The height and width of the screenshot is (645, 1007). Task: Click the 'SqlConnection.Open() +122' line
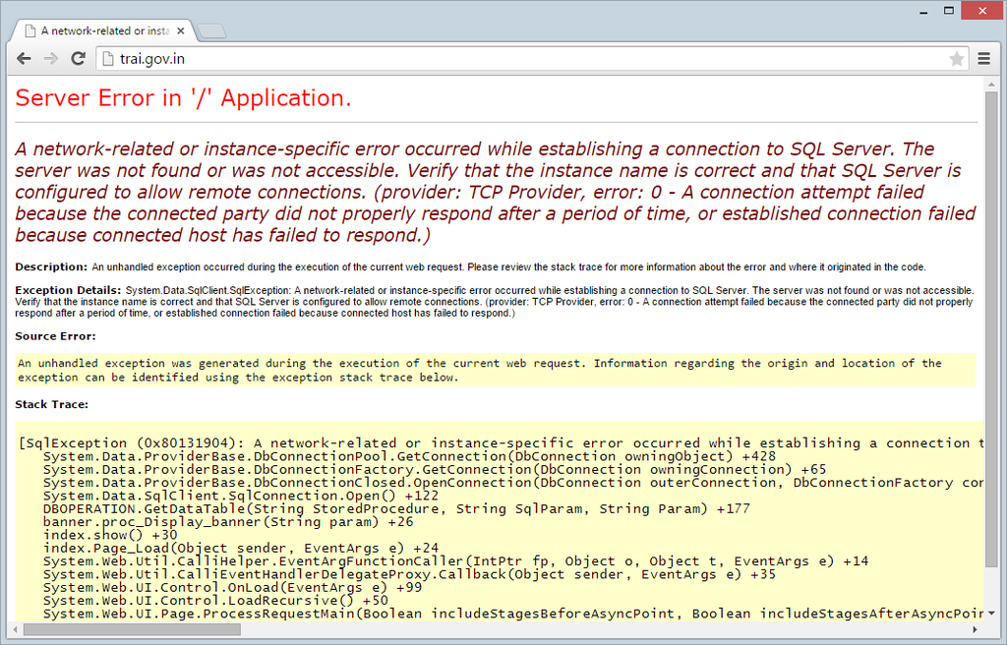click(x=241, y=496)
